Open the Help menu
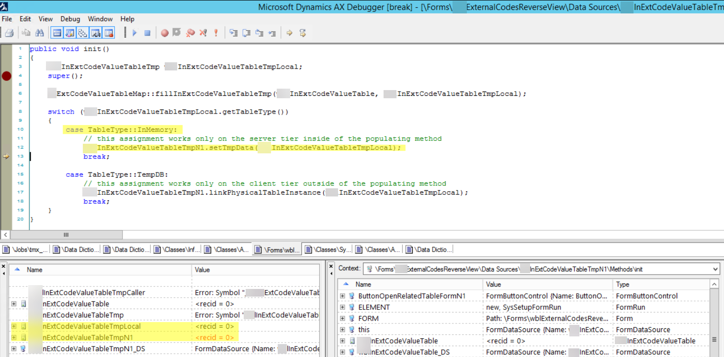The height and width of the screenshot is (357, 724). [127, 19]
